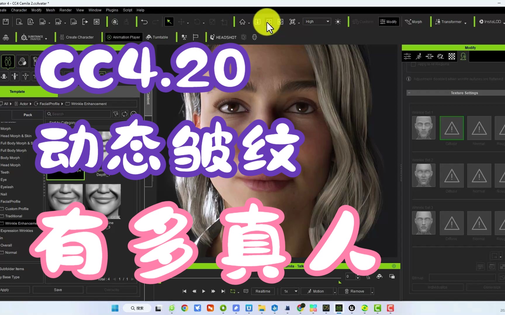This screenshot has width=505, height=315.
Task: Click the Frame Selected icon
Action: [292, 22]
